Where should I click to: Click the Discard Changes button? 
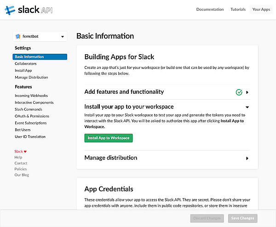[x=206, y=218]
